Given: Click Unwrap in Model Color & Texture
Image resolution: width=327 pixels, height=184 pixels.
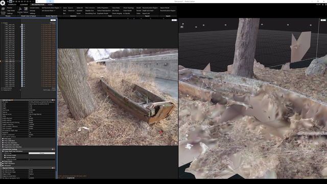Looking at the screenshot, I should coord(32,11).
